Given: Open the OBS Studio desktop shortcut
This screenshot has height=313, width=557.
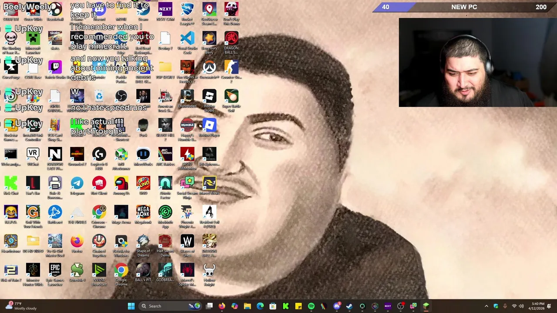Looking at the screenshot, I should point(121,99).
